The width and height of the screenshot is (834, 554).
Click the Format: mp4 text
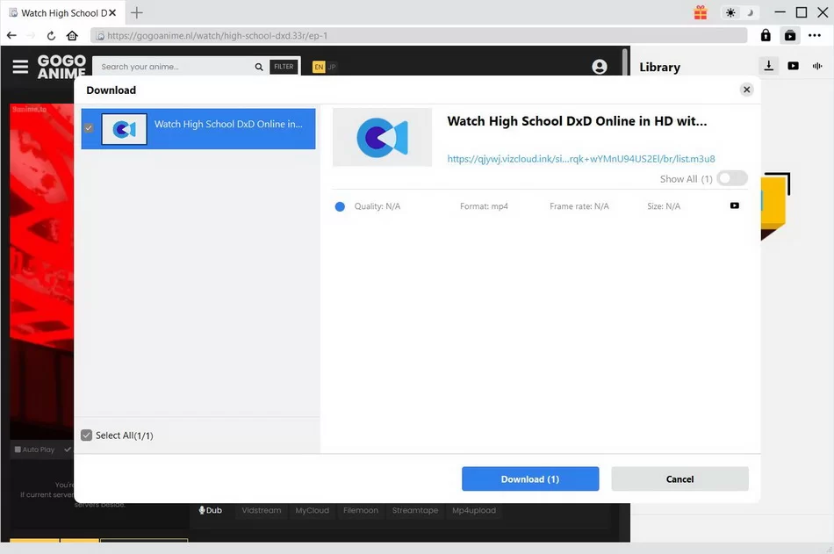coord(484,206)
